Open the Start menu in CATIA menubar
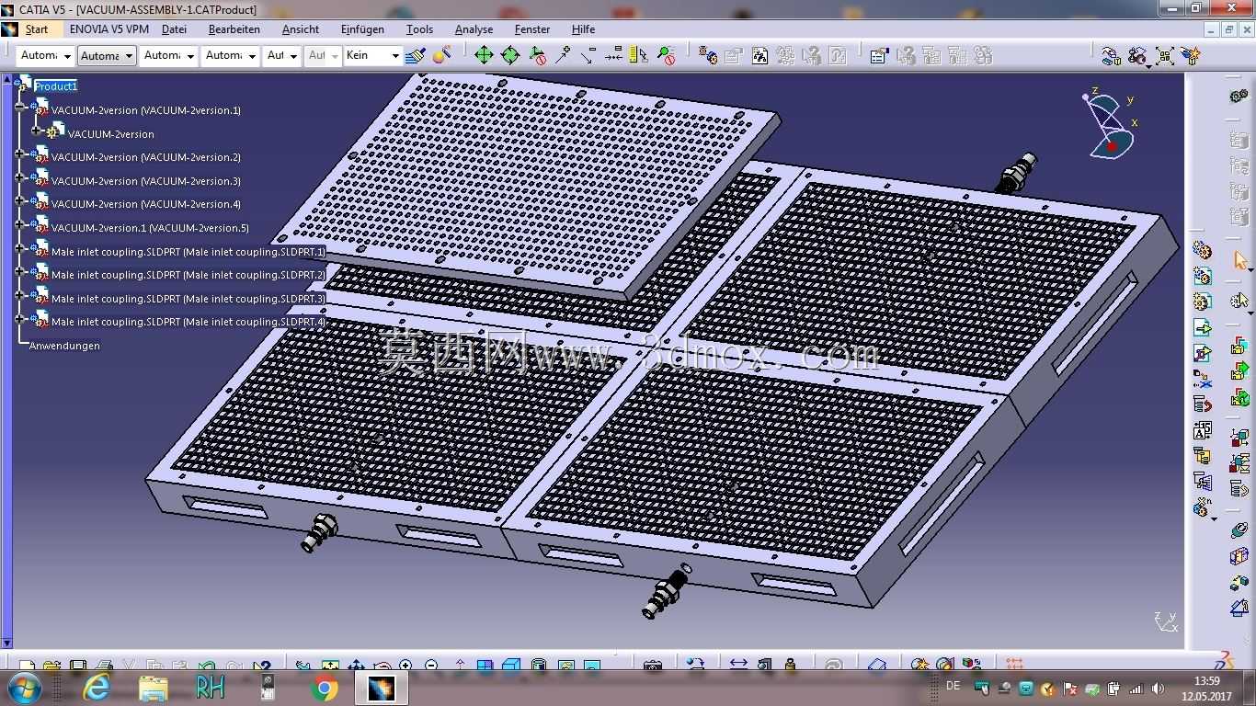The image size is (1256, 706). 37,29
